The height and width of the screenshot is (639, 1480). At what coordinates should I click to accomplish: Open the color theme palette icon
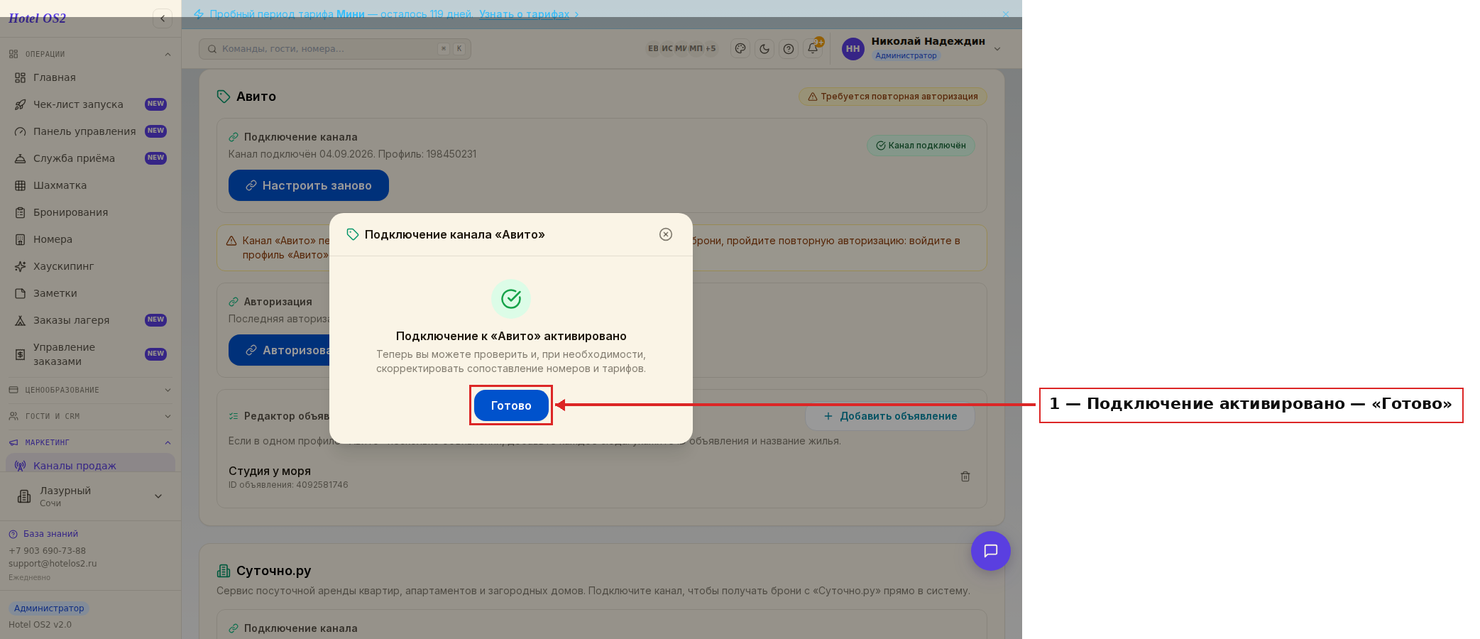(x=740, y=49)
